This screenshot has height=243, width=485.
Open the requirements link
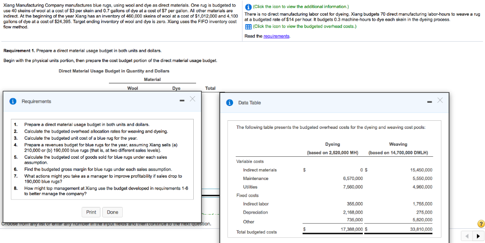point(276,36)
